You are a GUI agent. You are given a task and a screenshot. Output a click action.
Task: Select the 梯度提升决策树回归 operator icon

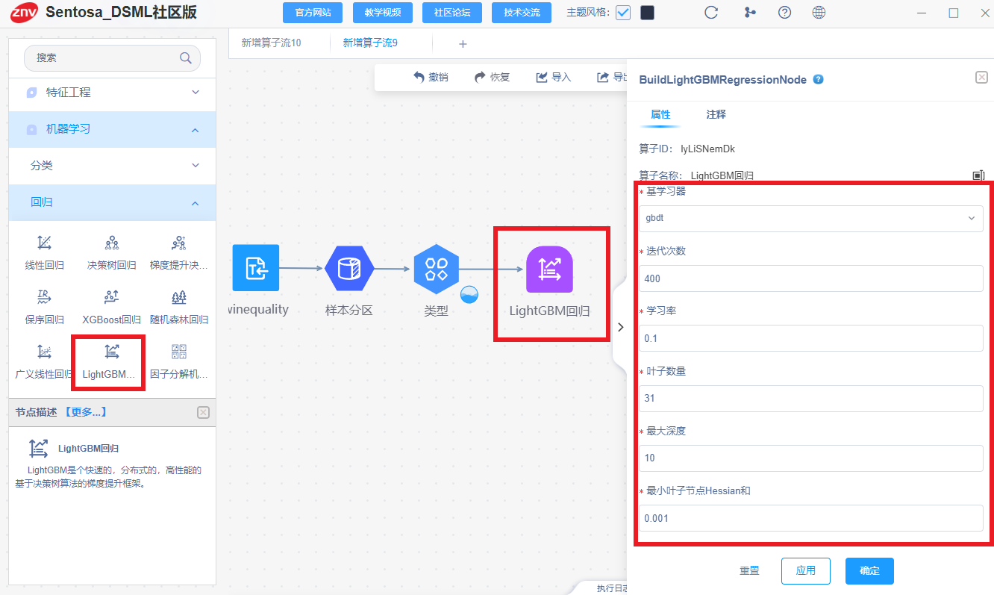coord(179,243)
